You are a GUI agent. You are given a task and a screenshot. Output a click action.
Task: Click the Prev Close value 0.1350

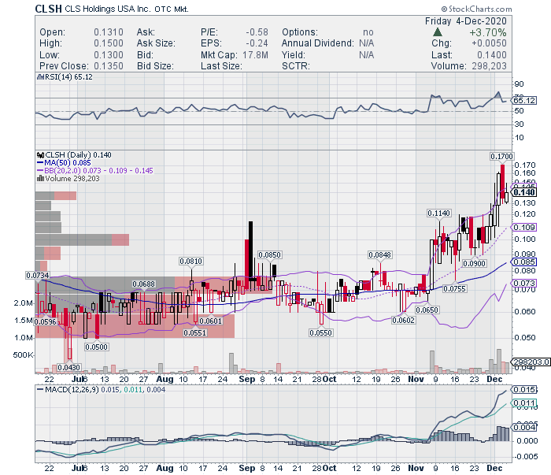tap(109, 66)
